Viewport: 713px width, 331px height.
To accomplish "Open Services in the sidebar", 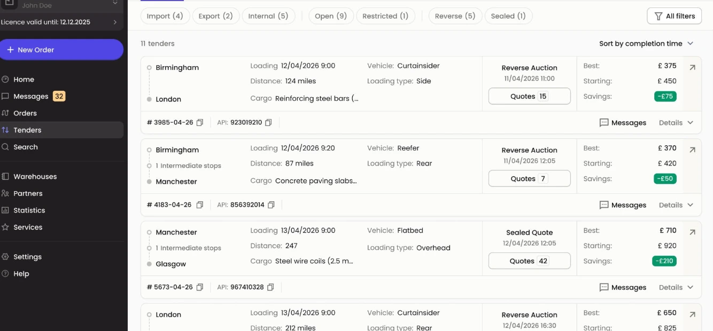I will [x=61, y=227].
